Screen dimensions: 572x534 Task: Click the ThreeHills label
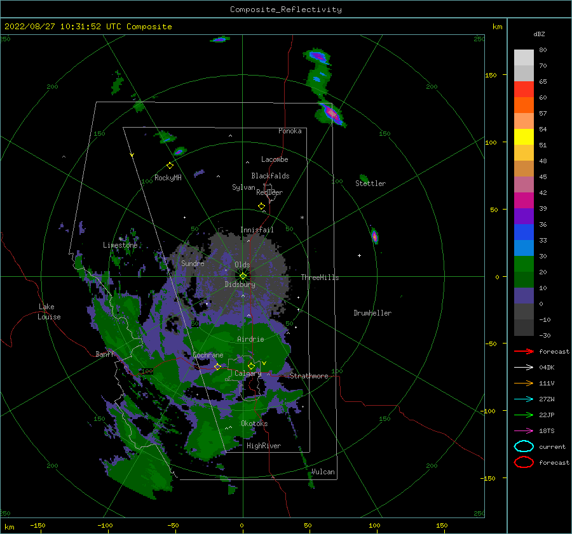pyautogui.click(x=320, y=277)
